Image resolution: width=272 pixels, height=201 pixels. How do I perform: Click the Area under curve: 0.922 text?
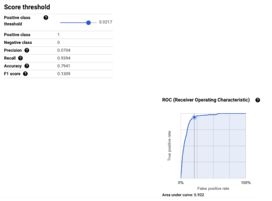click(x=183, y=195)
